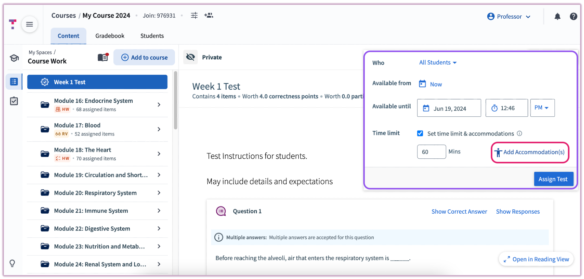Image resolution: width=584 pixels, height=279 pixels.
Task: Click the 68 assigned items text
Action: (96, 109)
